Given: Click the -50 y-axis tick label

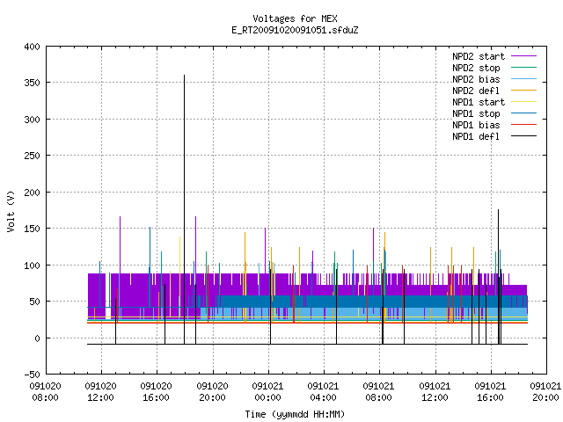Looking at the screenshot, I should point(32,375).
